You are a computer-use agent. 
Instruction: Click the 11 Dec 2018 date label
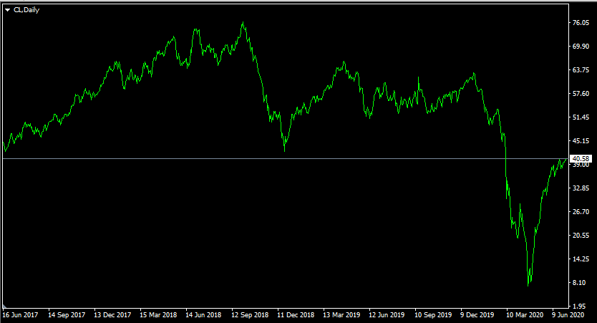pos(296,315)
